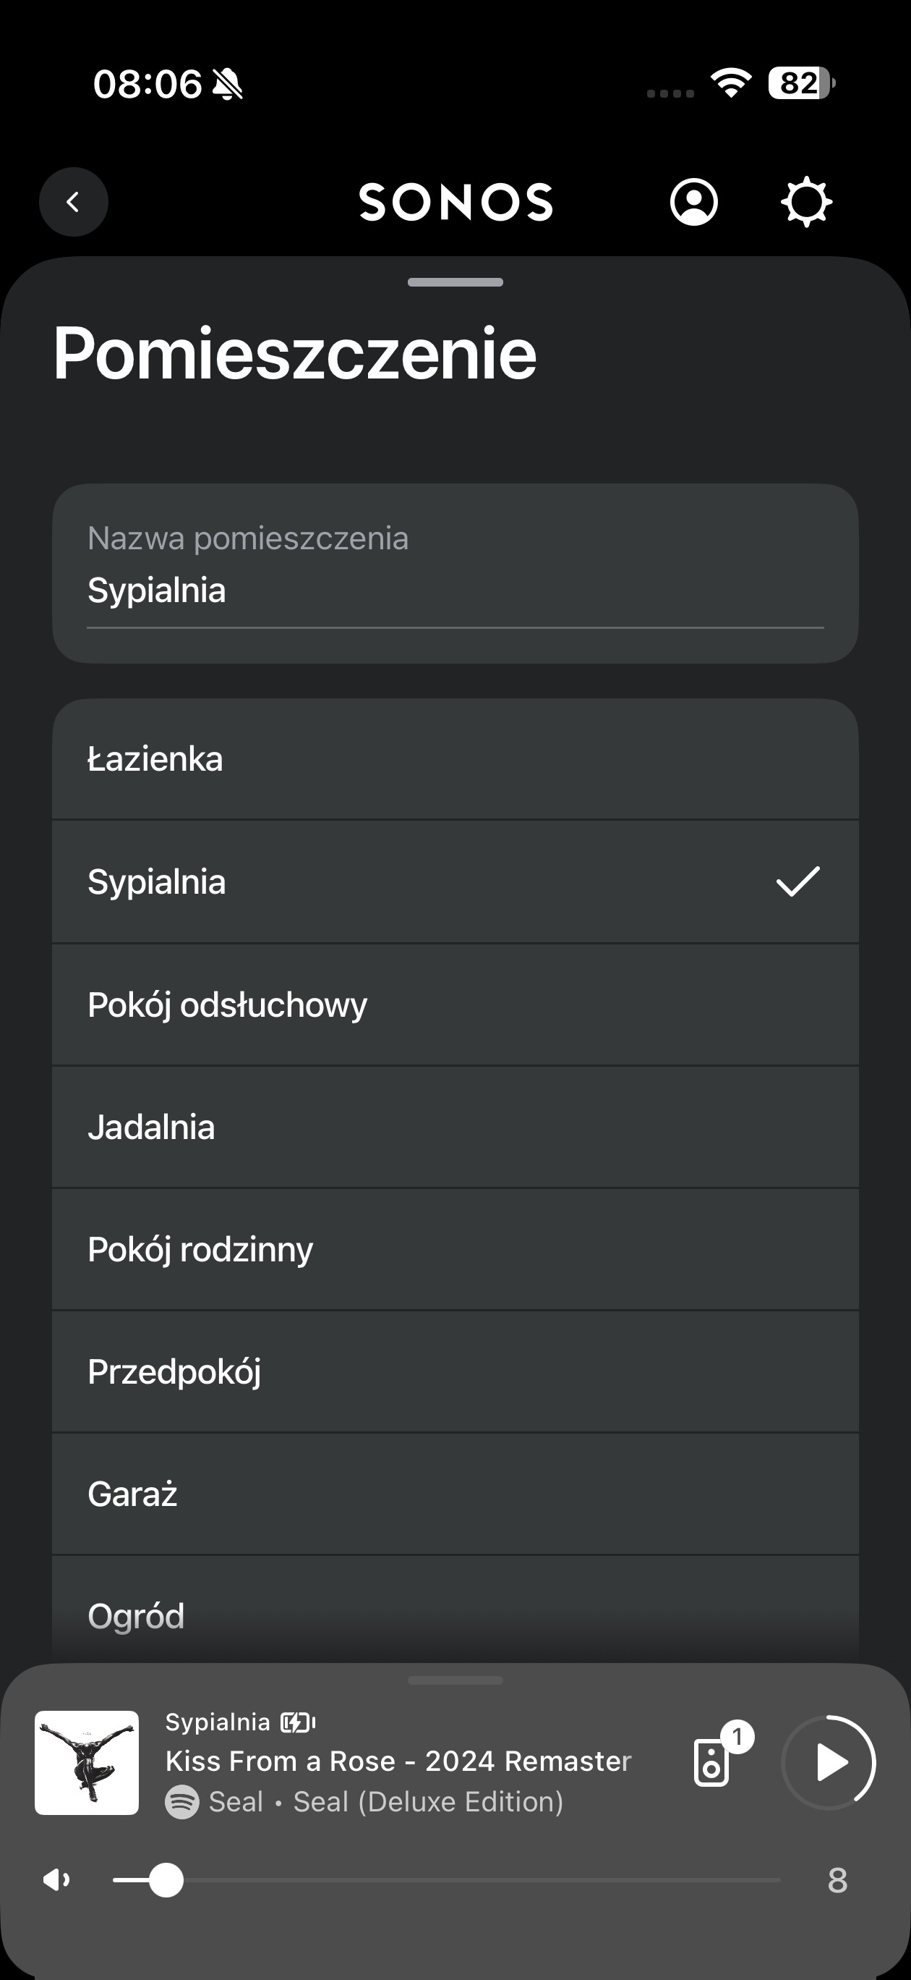Viewport: 911px width, 1980px height.
Task: Tap the back arrow button
Action: (74, 202)
